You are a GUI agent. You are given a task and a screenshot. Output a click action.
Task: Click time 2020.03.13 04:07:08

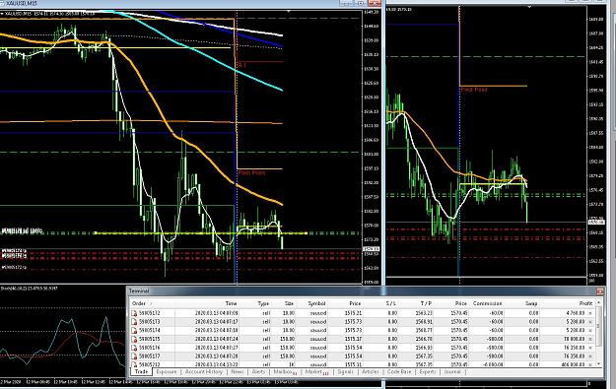point(217,313)
